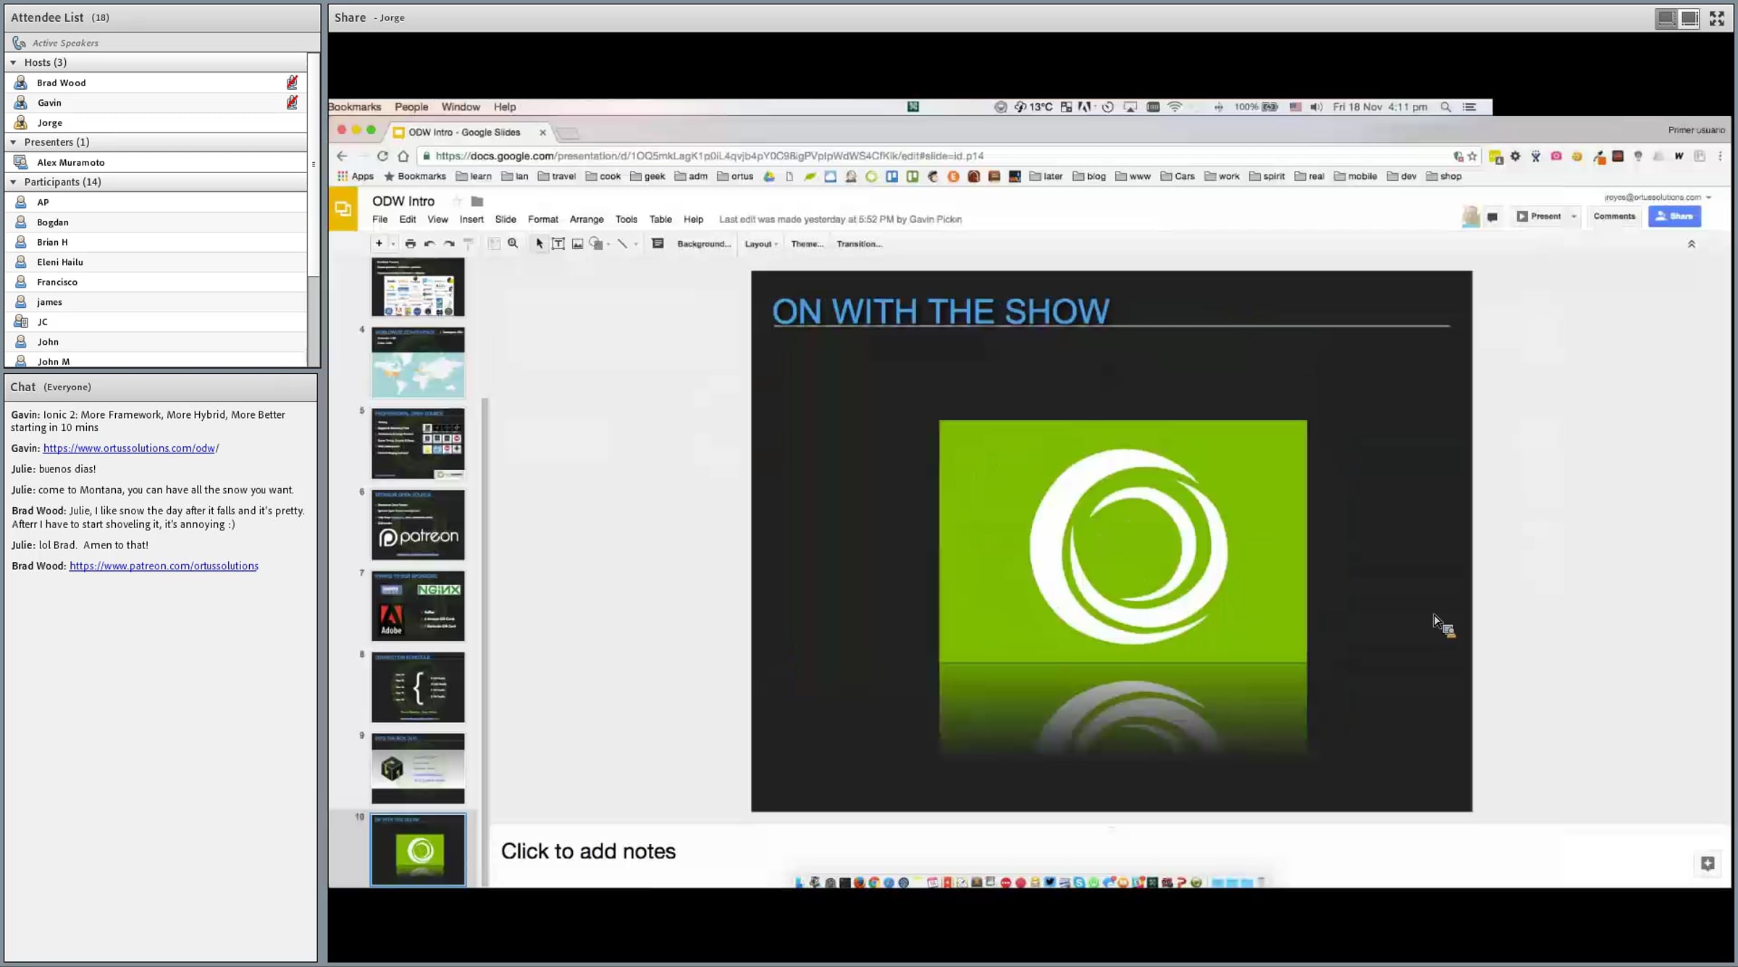Viewport: 1738px width, 967px height.
Task: Hide the menus with double chevron
Action: [x=1692, y=244]
